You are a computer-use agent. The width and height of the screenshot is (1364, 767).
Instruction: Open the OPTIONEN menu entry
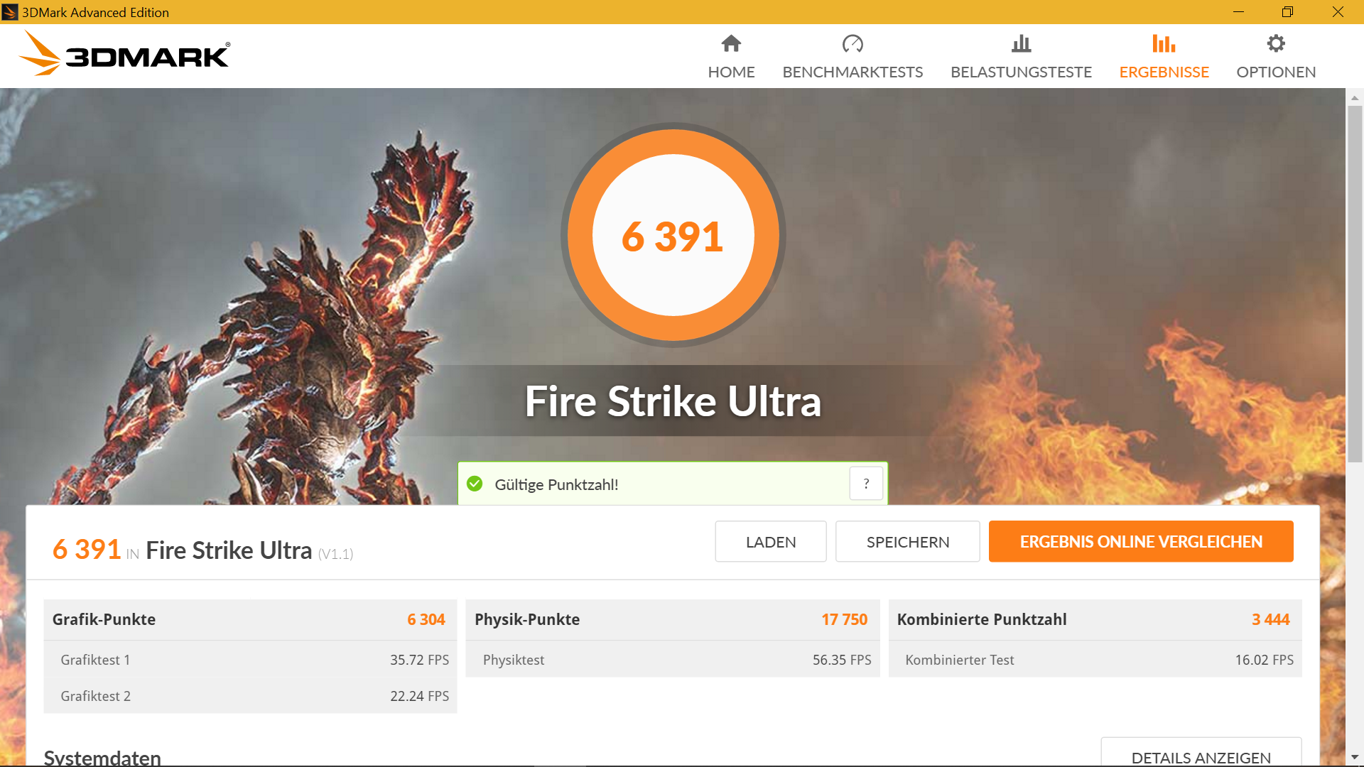click(1276, 72)
